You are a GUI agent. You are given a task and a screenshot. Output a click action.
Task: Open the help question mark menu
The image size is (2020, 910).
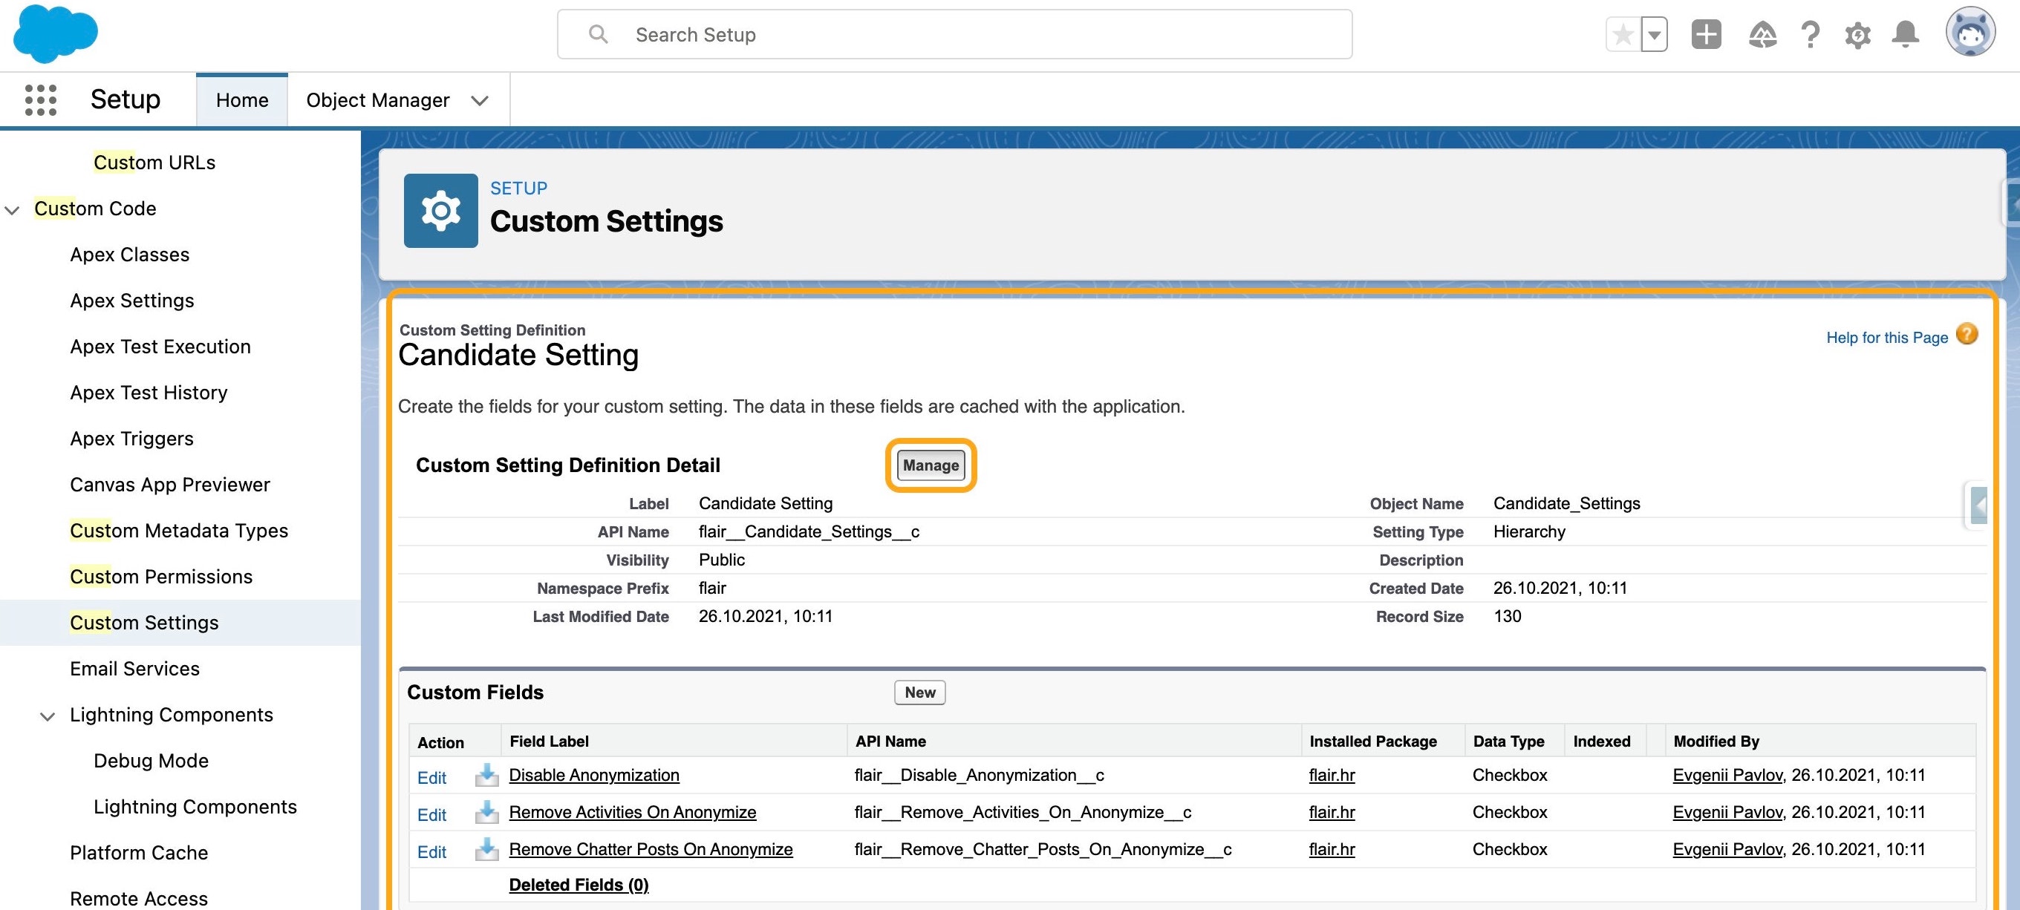click(x=1810, y=34)
